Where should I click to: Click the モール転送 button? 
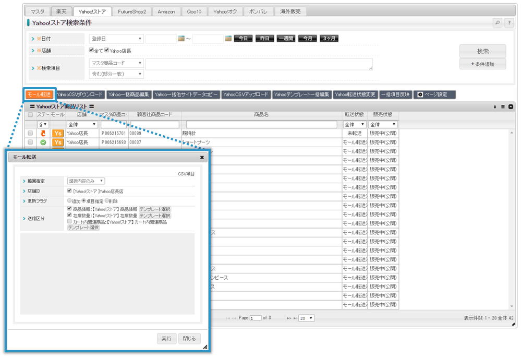point(39,95)
